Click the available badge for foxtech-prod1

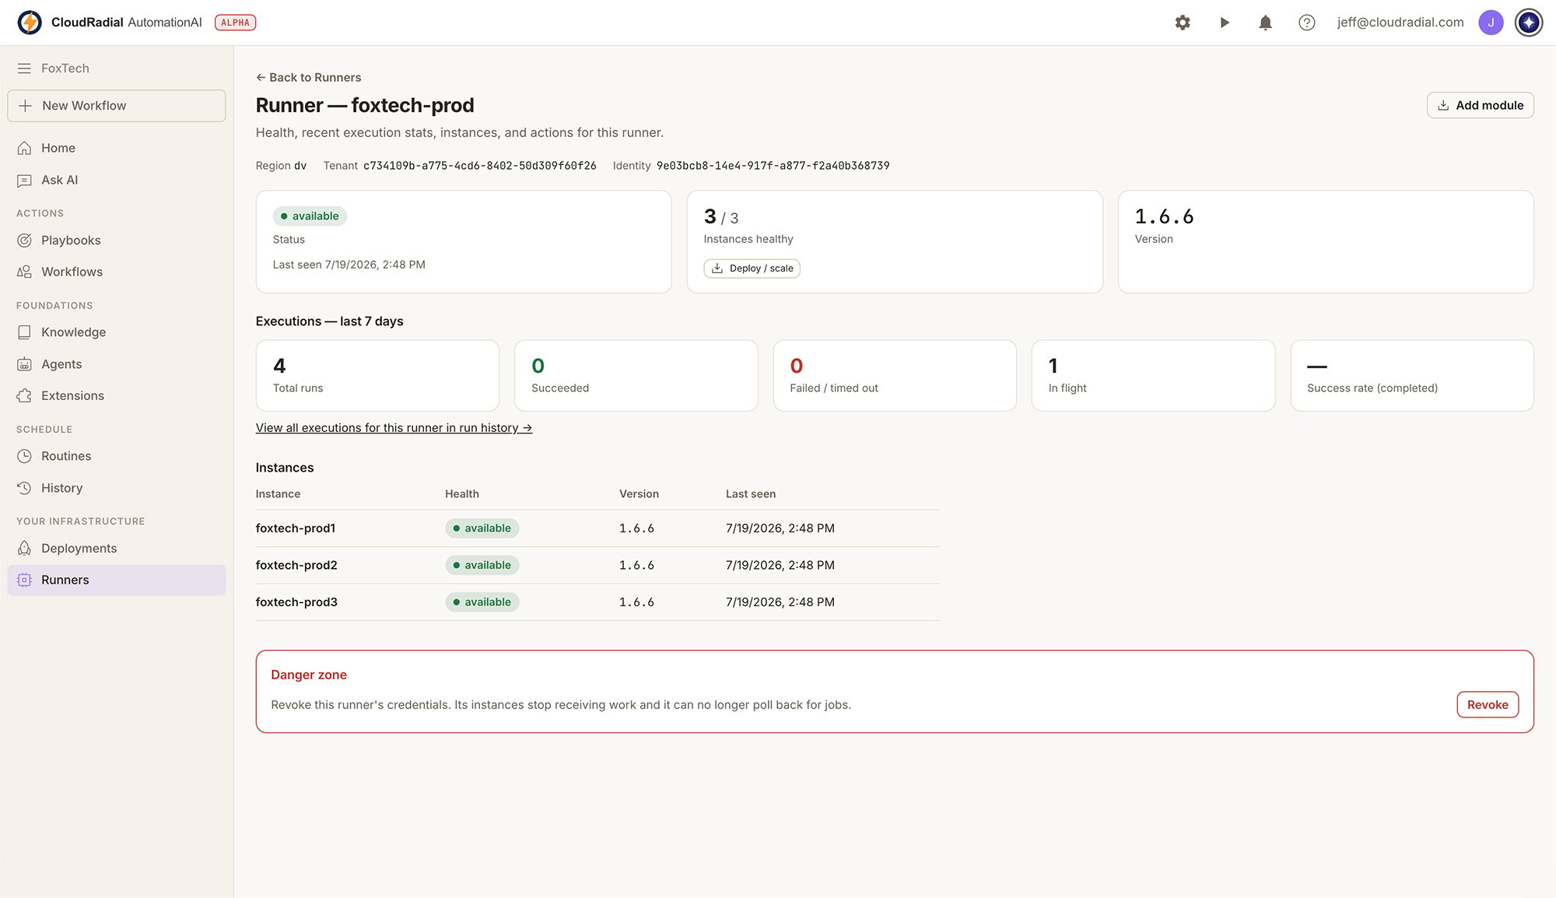point(482,528)
